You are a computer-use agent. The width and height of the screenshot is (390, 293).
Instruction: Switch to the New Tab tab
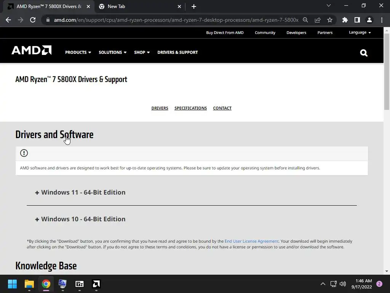point(139,6)
